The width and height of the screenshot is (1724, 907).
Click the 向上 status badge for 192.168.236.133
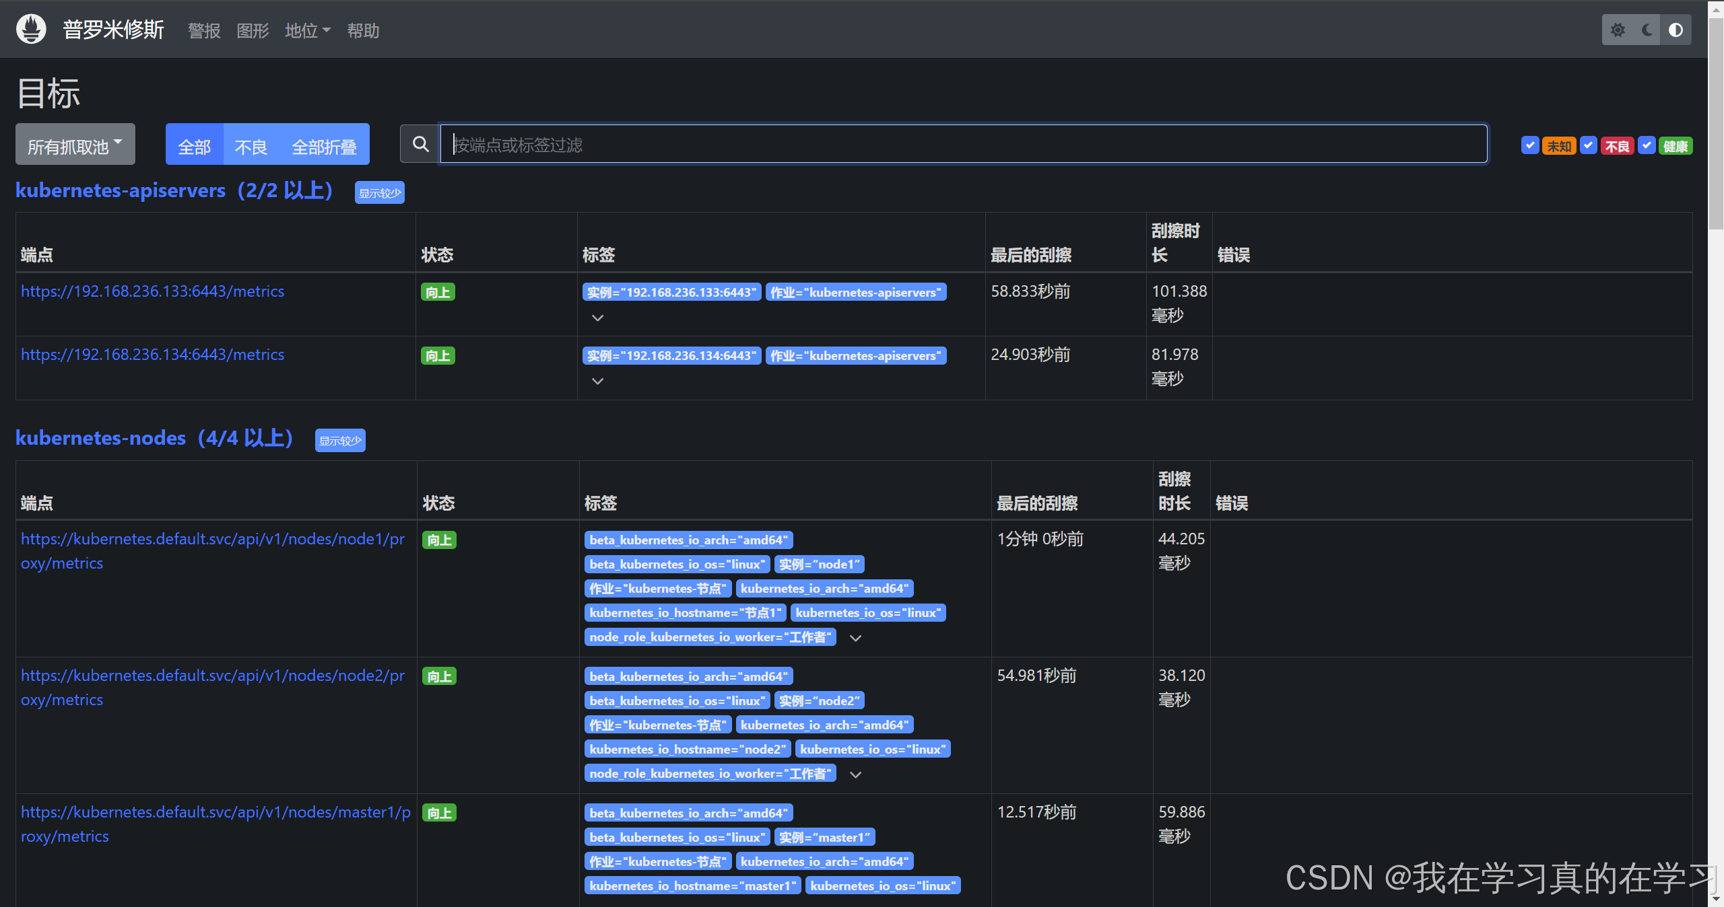tap(438, 292)
